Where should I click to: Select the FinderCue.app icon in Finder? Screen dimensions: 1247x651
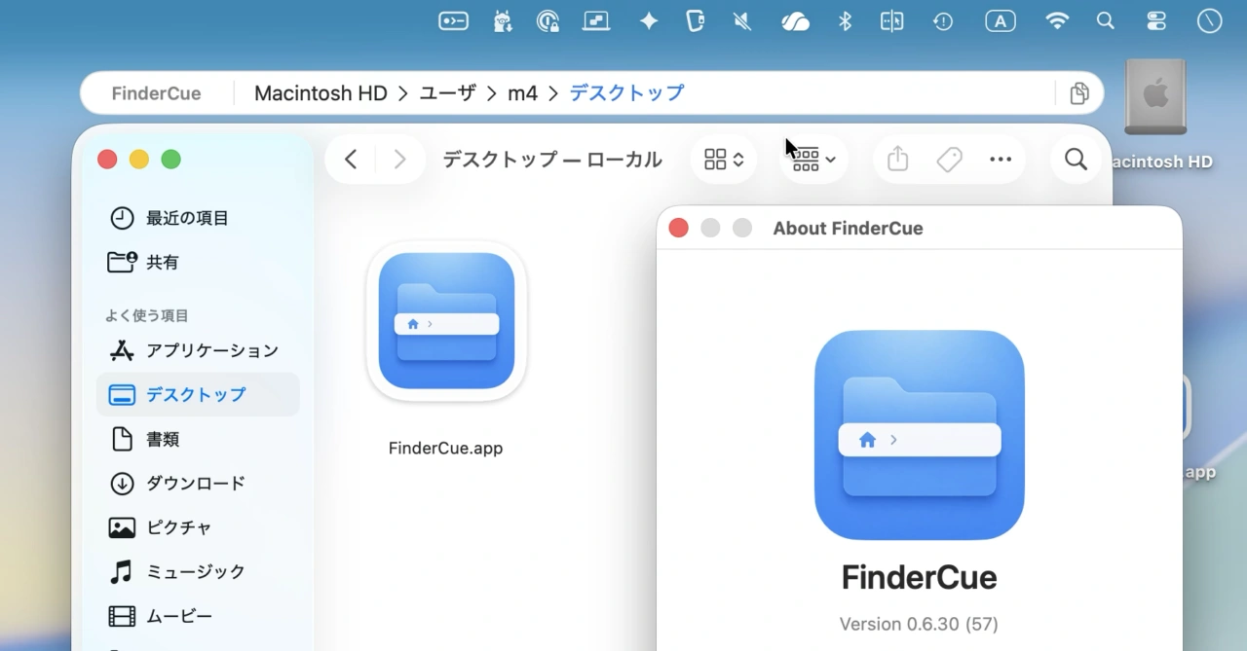(x=446, y=321)
